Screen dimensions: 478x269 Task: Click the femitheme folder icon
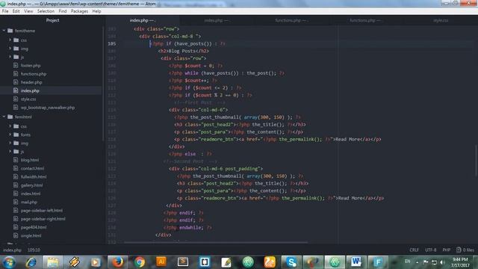pyautogui.click(x=10, y=31)
